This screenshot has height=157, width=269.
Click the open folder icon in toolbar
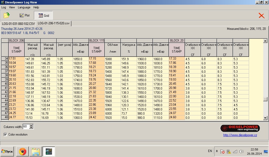(x=7, y=15)
